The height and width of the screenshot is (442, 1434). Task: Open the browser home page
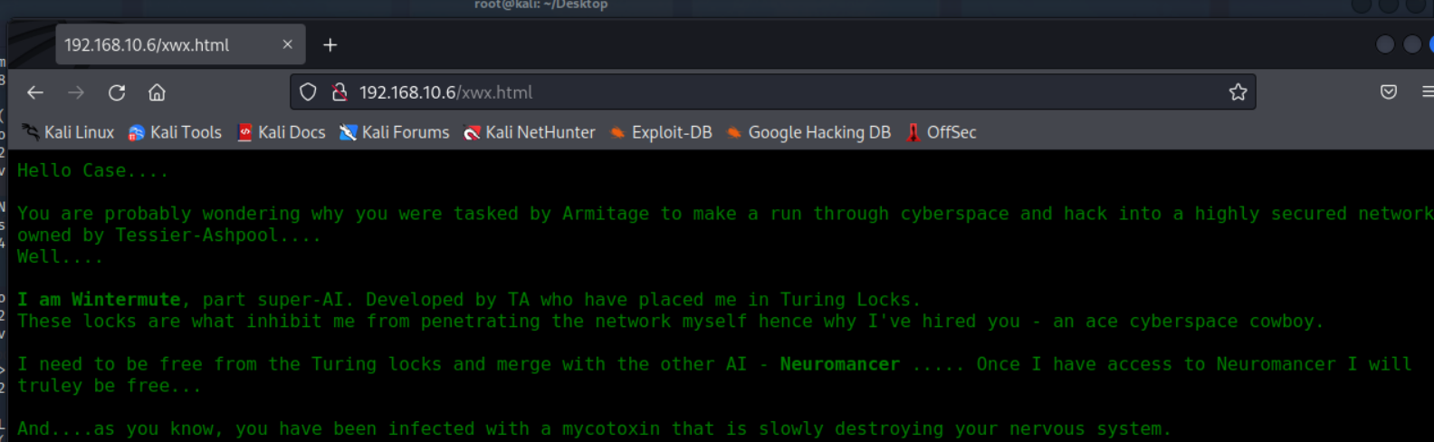pos(157,92)
